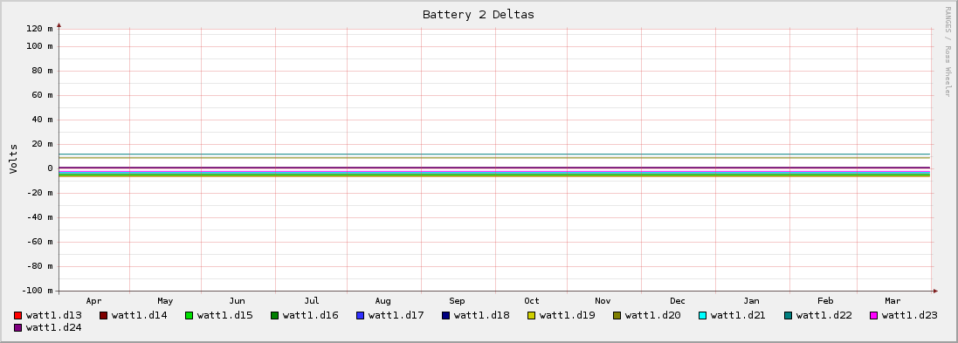
Task: Select the watt1.d17 legend label
Action: click(x=396, y=316)
